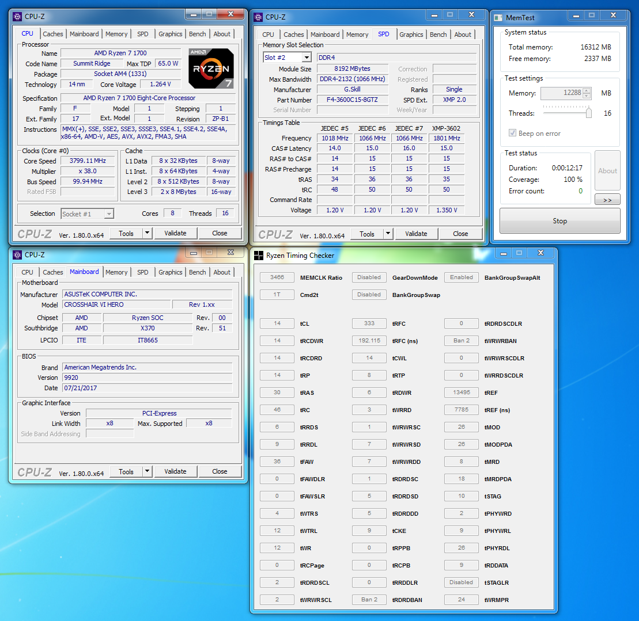Image resolution: width=639 pixels, height=621 pixels.
Task: Click the Core Voltage 1.264 V value
Action: coord(161,84)
